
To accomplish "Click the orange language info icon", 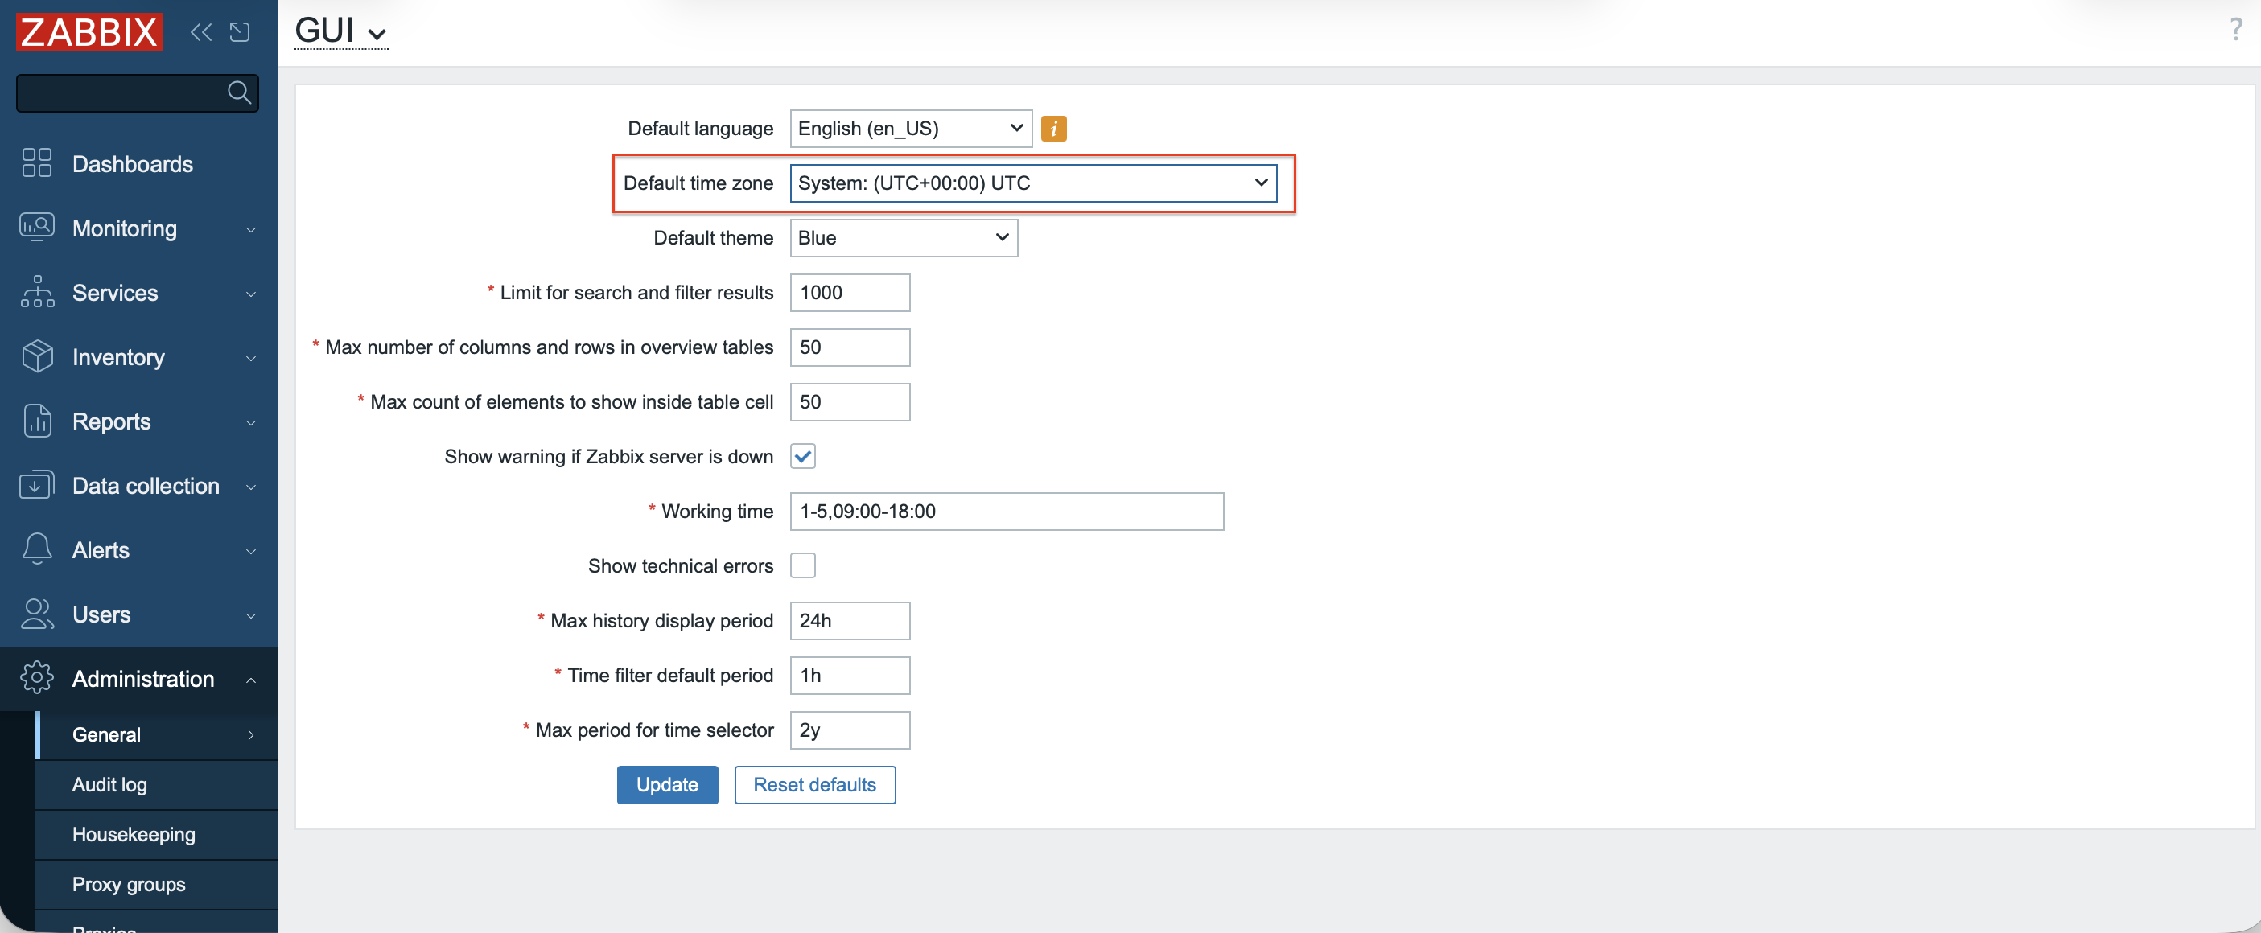I will pos(1053,129).
